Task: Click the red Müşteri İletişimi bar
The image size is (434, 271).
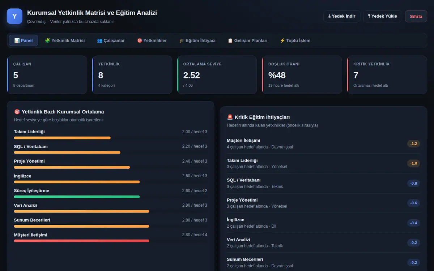Action: (x=82, y=241)
